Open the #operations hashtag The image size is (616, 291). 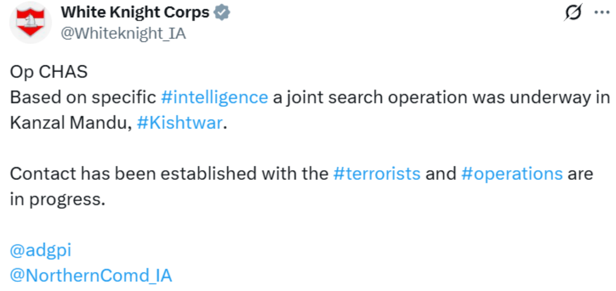(x=512, y=174)
